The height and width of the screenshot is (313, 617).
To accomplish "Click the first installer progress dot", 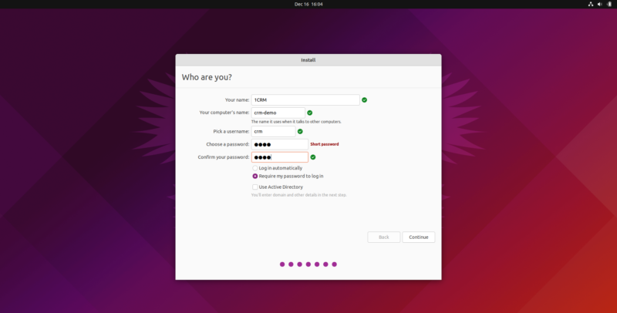I will coord(282,264).
